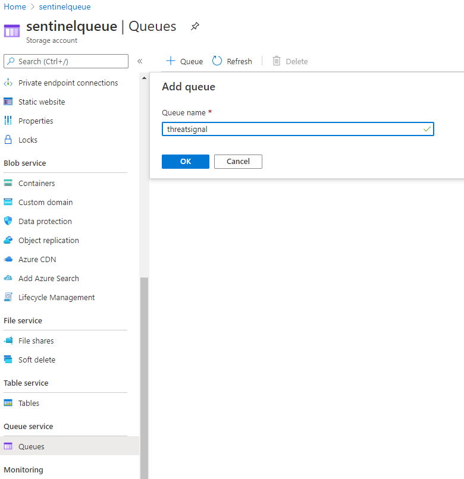Collapse the sidebar with double chevron
This screenshot has height=479, width=464.
pyautogui.click(x=140, y=61)
